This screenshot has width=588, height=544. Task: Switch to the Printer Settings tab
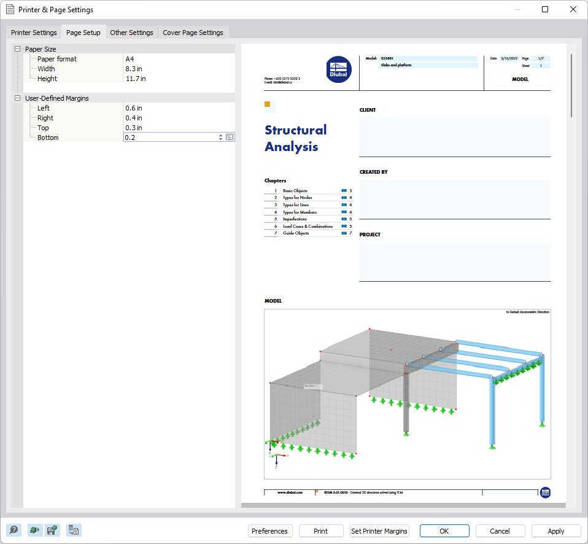tap(34, 33)
